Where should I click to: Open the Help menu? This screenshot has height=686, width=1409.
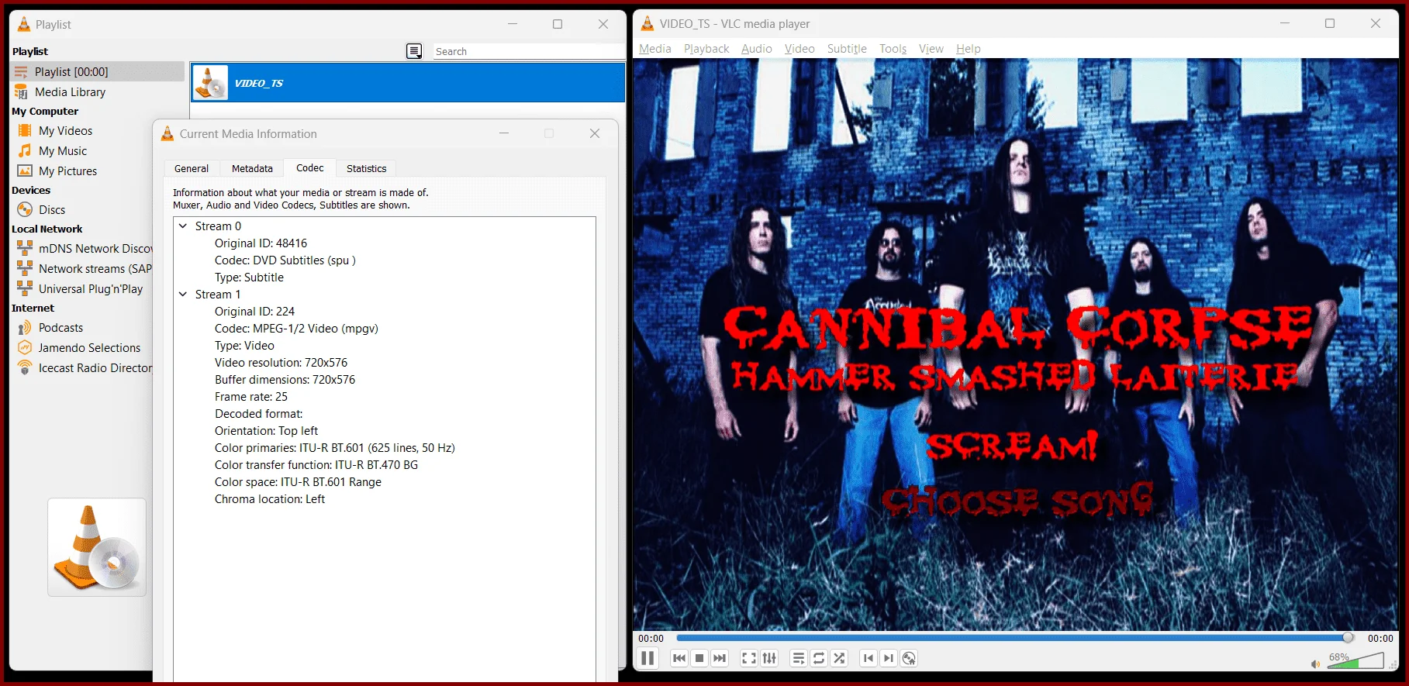pyautogui.click(x=969, y=48)
